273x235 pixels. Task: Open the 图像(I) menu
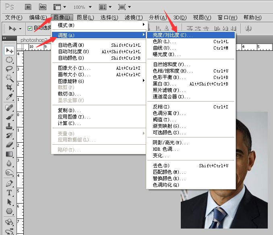tap(62, 17)
